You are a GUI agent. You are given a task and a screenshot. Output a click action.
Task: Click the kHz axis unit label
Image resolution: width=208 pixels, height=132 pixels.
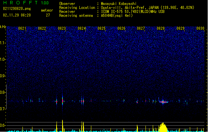[x=3, y=27]
